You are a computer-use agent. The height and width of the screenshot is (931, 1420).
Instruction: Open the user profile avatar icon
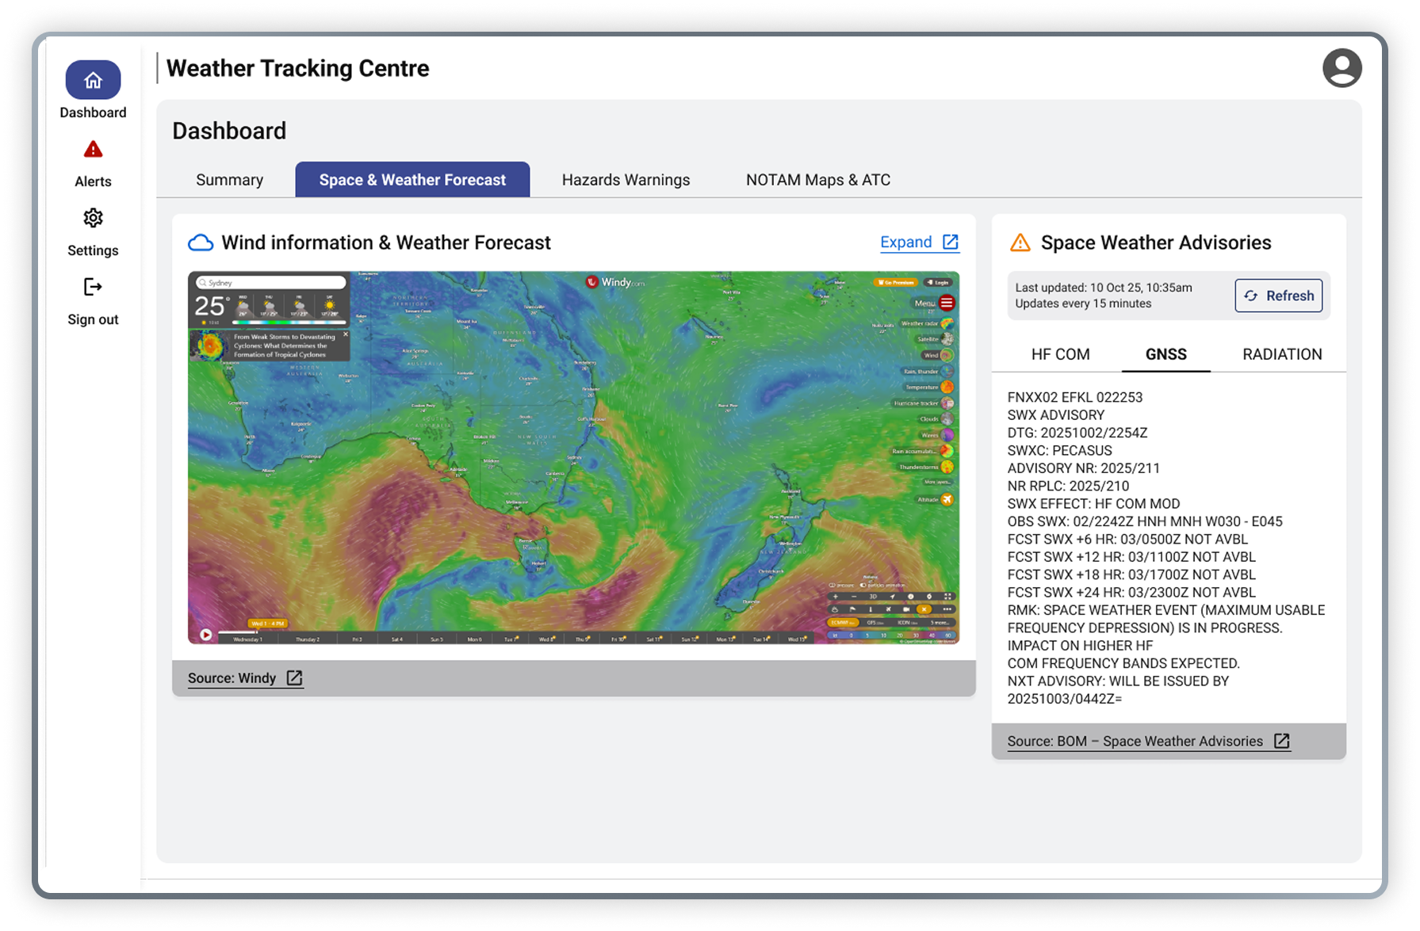tap(1342, 68)
